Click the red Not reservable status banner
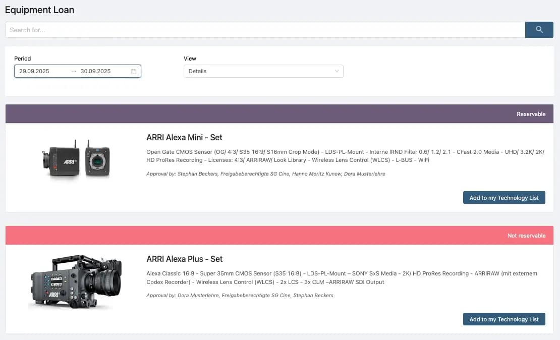Viewport: 560px width, 340px height. point(279,236)
